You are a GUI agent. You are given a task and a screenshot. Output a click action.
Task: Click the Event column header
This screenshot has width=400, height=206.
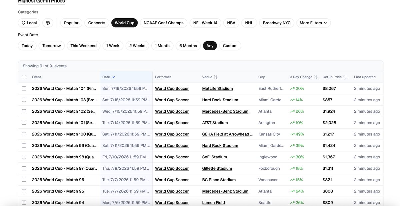point(37,77)
